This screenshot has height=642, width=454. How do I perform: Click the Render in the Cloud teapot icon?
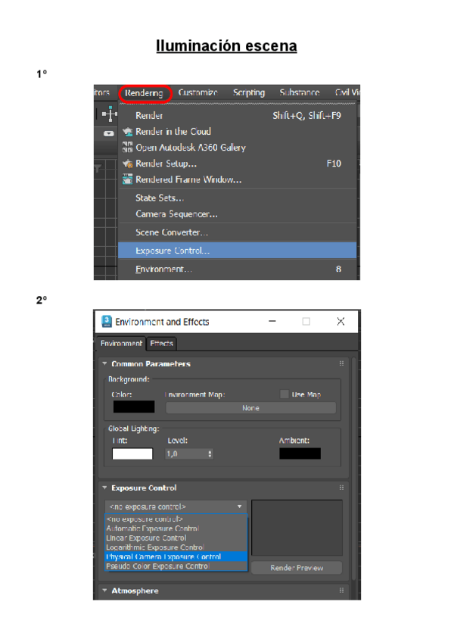click(x=127, y=132)
